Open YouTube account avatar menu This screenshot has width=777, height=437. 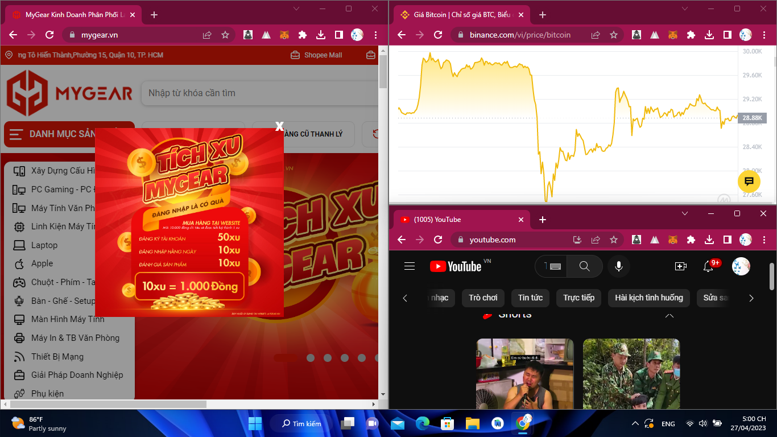pyautogui.click(x=741, y=266)
